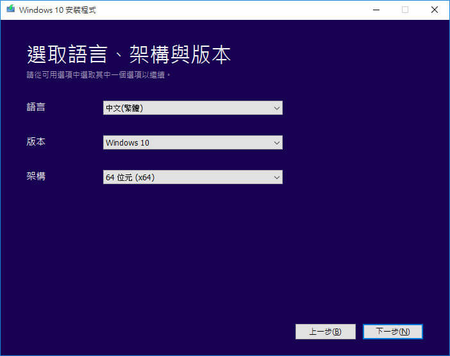The height and width of the screenshot is (356, 450).
Task: Select the 64 位元 (x64) text in architecture box
Action: (129, 178)
